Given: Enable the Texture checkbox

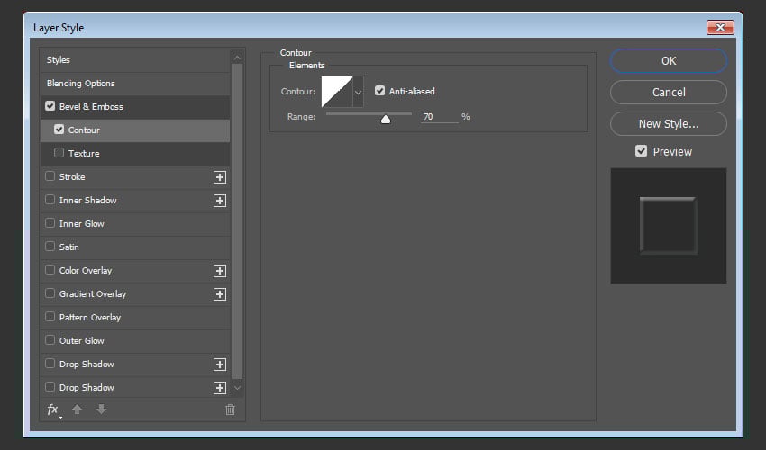Looking at the screenshot, I should pyautogui.click(x=59, y=153).
